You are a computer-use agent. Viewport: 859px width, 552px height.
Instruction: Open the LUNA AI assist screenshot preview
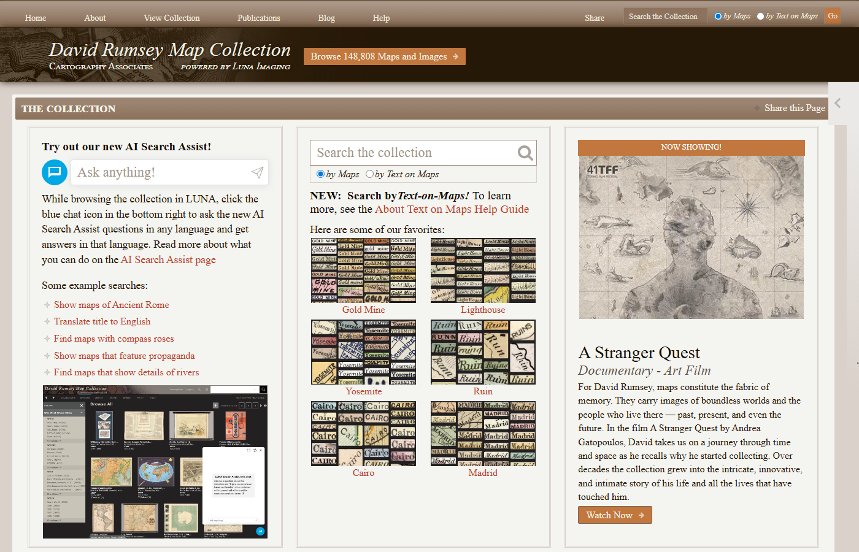click(155, 462)
